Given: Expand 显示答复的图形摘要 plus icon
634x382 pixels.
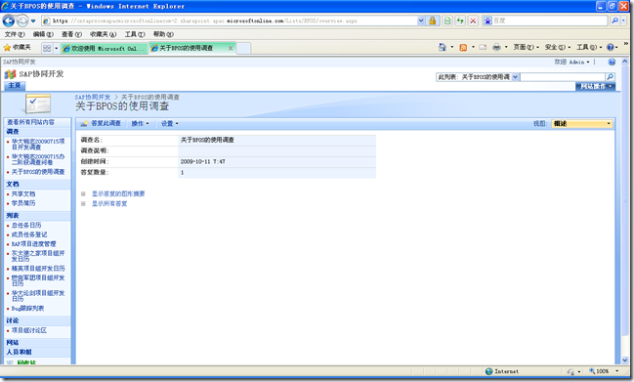Looking at the screenshot, I should [x=83, y=194].
